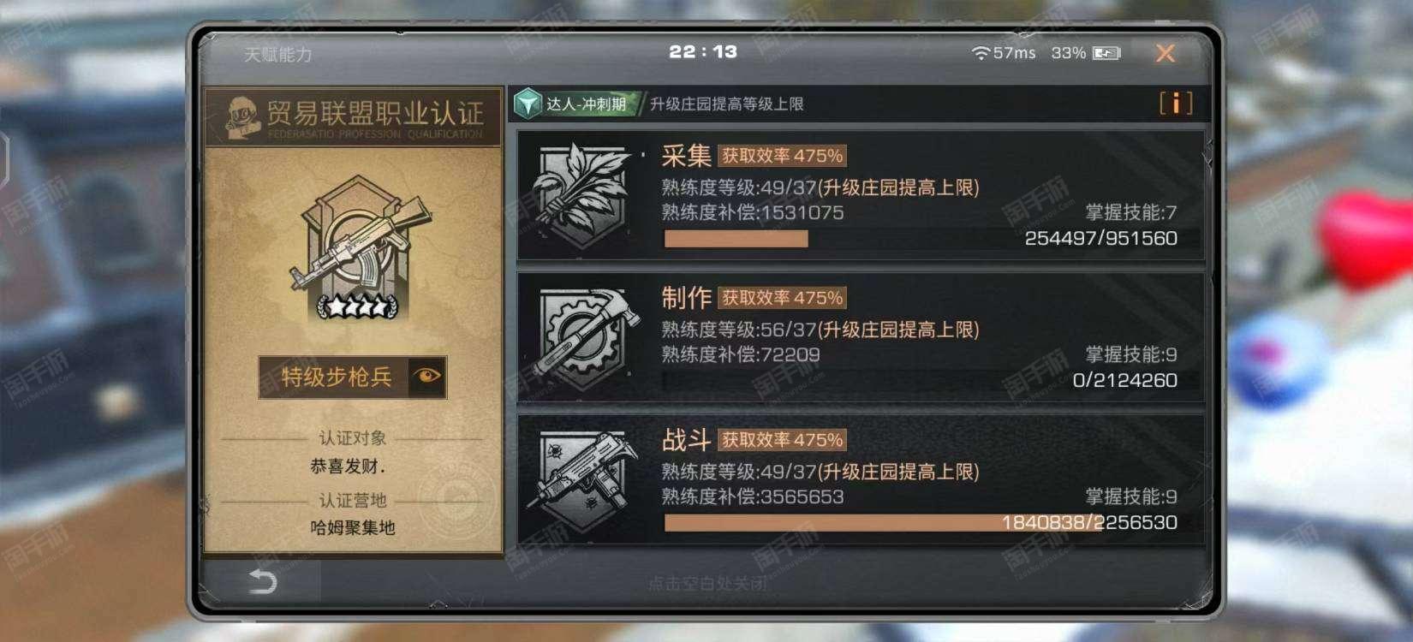Click the trade alliance mascot logo
1413x642 pixels.
pyautogui.click(x=242, y=116)
